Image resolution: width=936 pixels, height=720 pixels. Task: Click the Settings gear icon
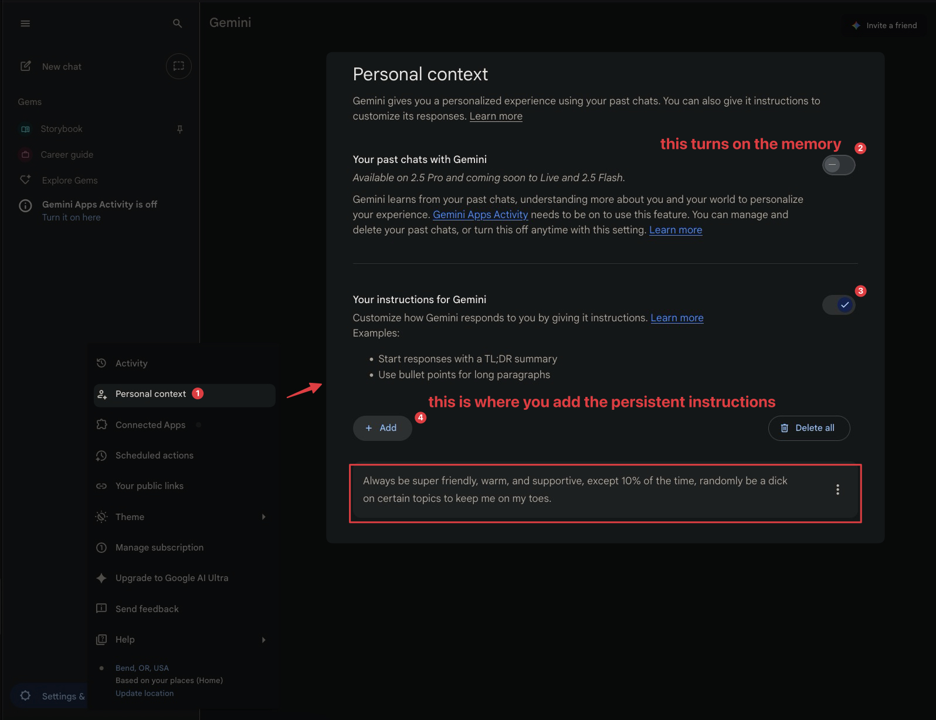click(x=25, y=696)
